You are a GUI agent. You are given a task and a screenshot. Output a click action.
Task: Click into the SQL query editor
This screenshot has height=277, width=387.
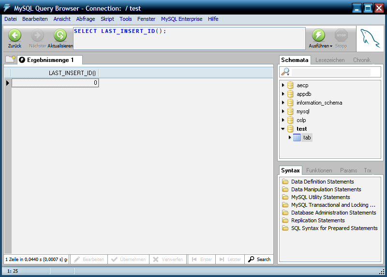pos(189,38)
